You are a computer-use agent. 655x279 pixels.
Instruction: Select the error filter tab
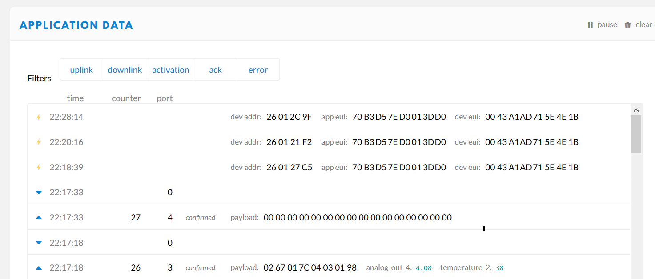(258, 70)
